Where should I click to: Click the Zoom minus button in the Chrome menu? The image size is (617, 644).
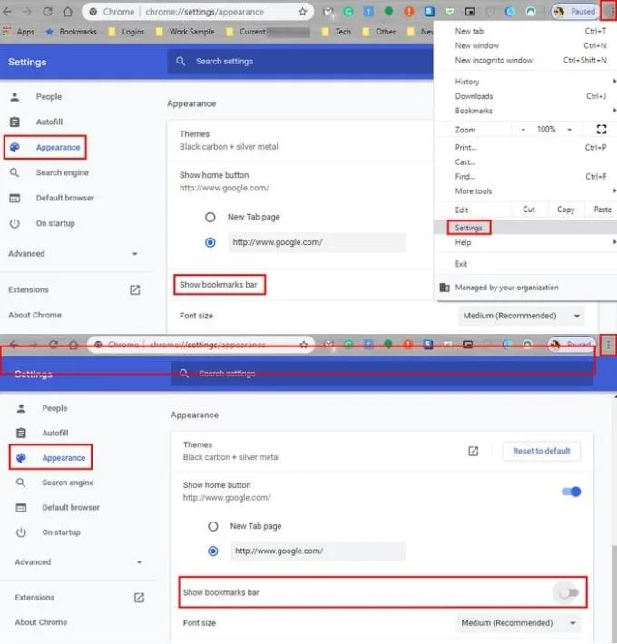point(523,130)
